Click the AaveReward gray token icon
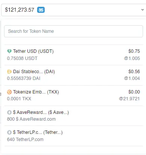Screen dimensions: 146x155 pyautogui.click(x=9, y=112)
